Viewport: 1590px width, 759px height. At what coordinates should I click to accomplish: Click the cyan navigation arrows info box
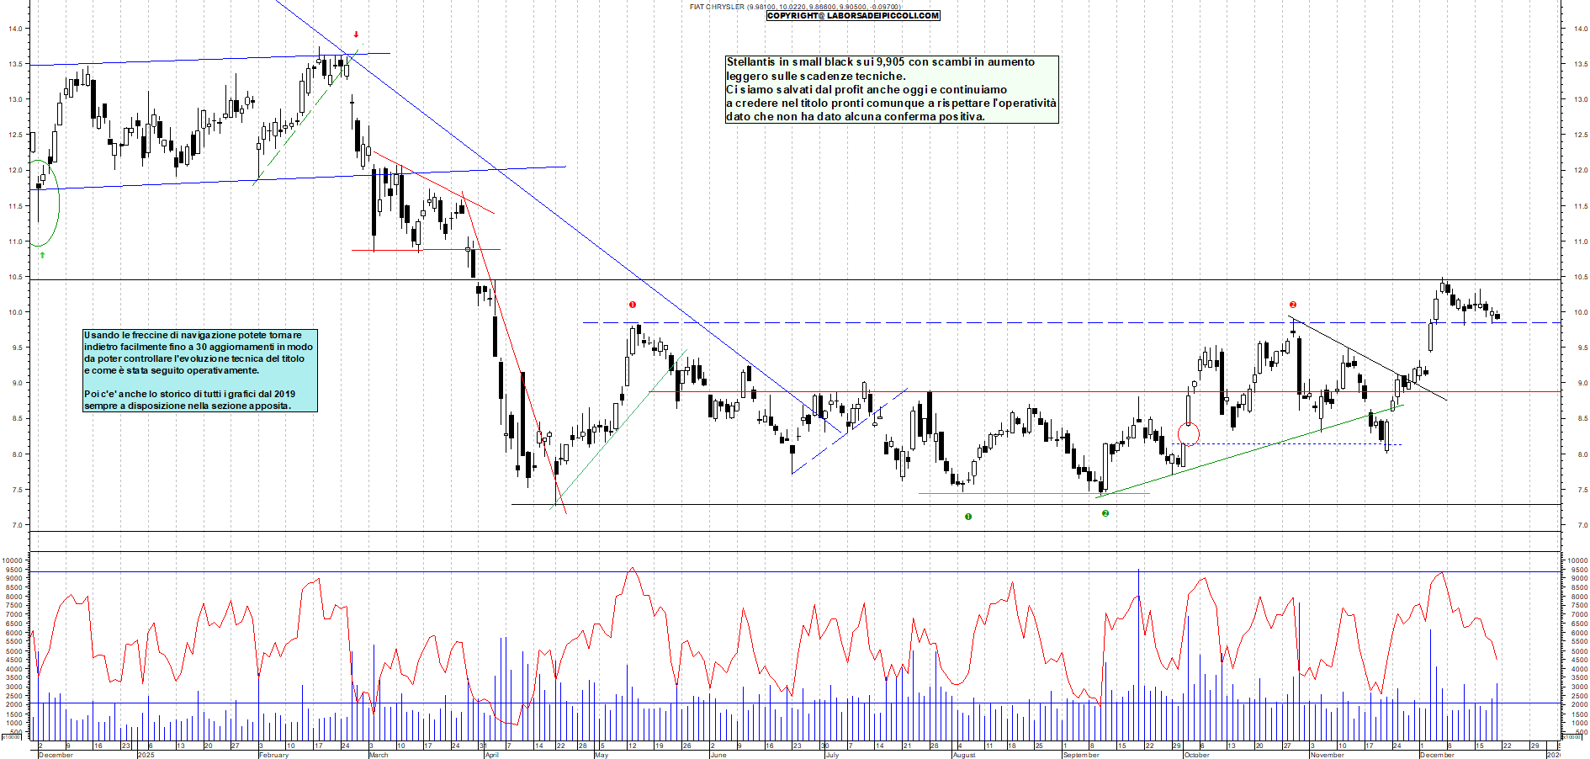click(x=199, y=370)
